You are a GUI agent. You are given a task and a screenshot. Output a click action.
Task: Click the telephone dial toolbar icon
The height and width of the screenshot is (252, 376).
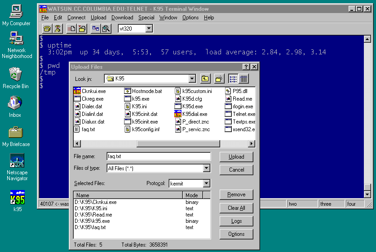click(x=47, y=29)
